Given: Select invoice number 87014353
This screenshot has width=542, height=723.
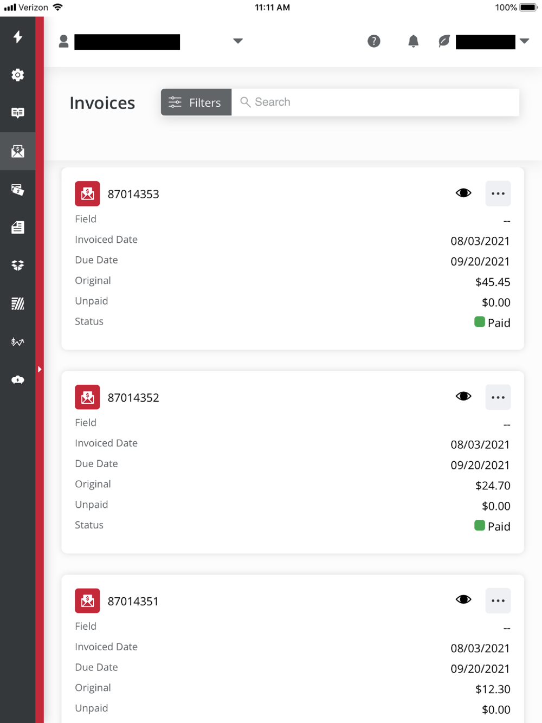Looking at the screenshot, I should (x=133, y=194).
